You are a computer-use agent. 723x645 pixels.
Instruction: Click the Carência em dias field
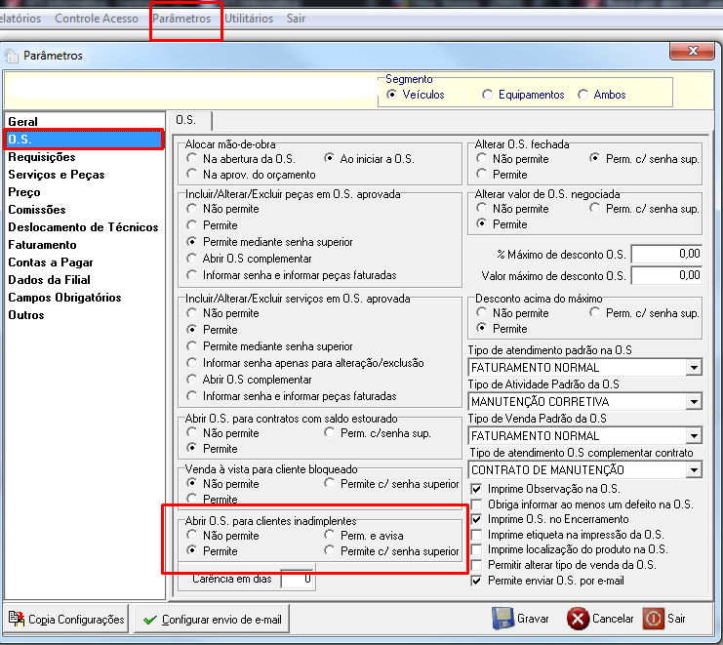click(298, 579)
